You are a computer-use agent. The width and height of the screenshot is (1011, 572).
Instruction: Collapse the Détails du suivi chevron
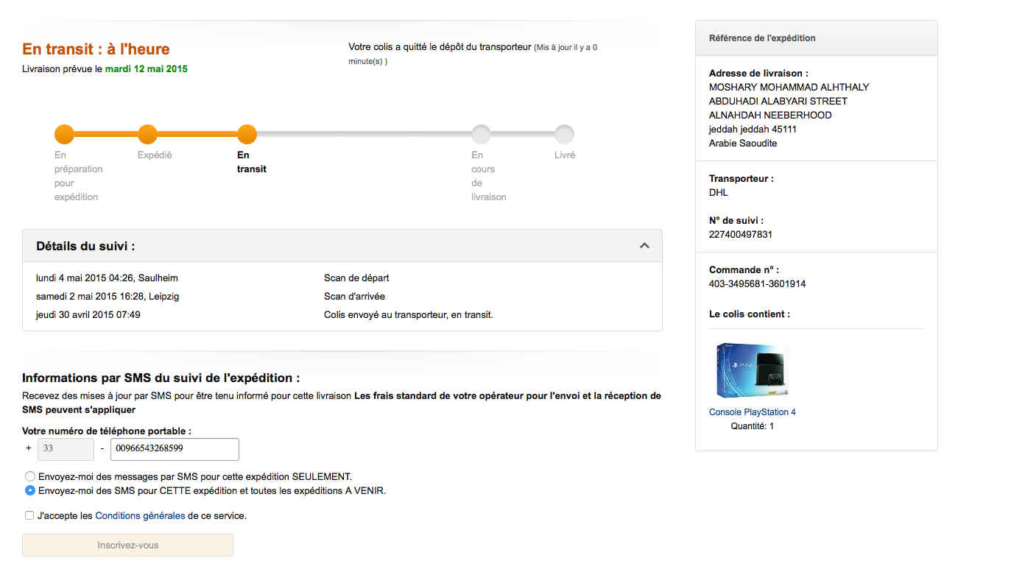[x=644, y=246]
